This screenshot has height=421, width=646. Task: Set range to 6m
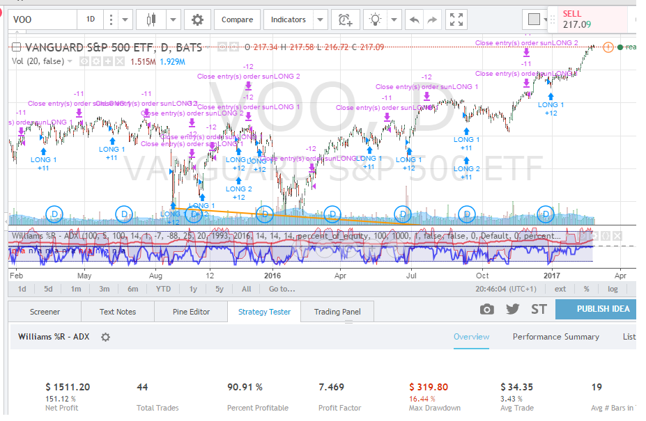coord(132,289)
